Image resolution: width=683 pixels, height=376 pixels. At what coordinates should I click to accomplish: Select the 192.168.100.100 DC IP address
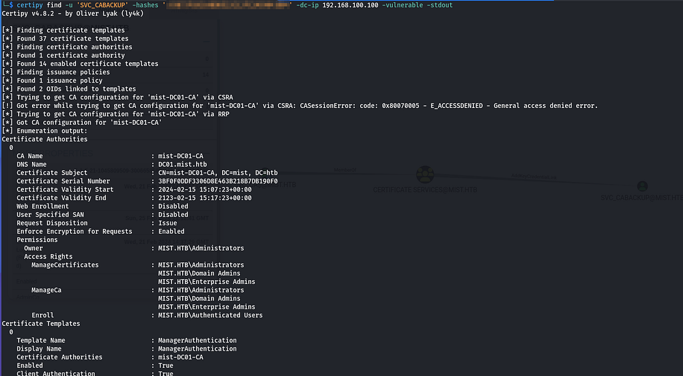(x=350, y=5)
